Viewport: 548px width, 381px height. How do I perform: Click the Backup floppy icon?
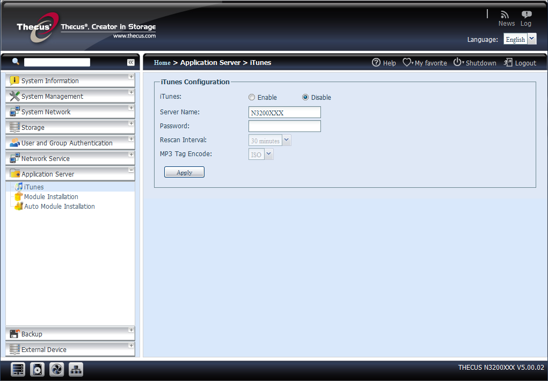14,334
